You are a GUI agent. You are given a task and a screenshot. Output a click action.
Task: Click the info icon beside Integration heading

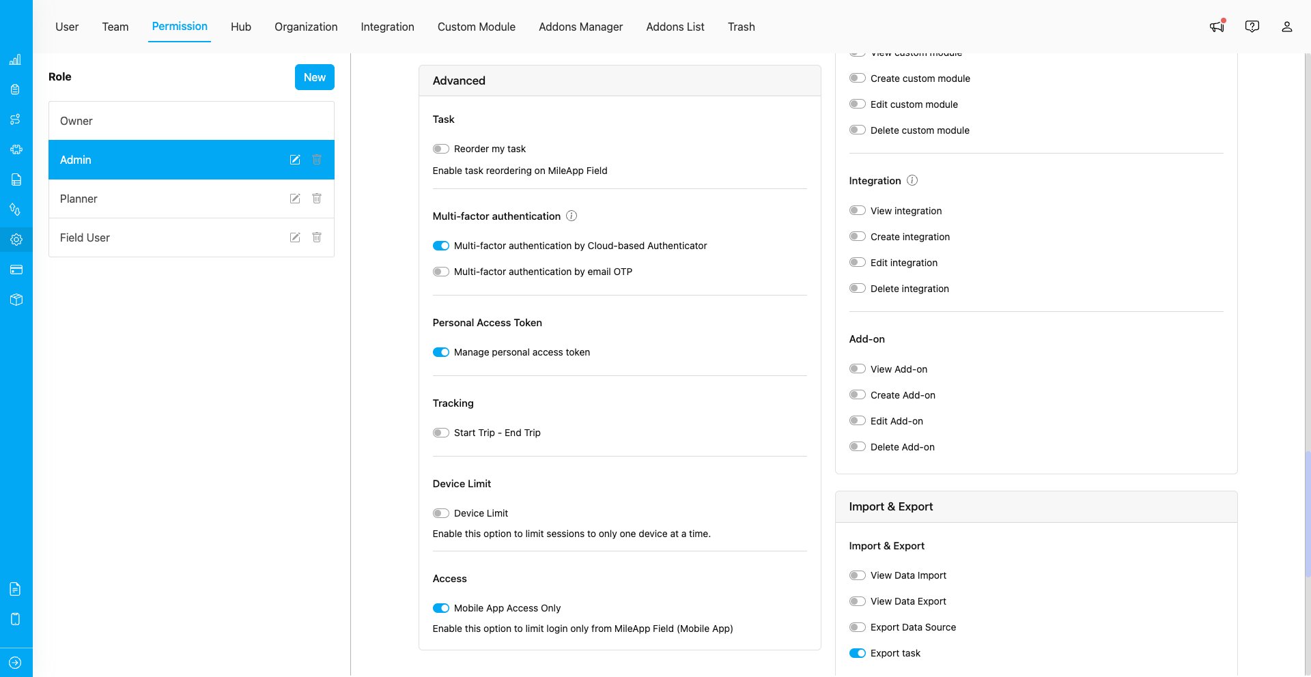click(912, 180)
